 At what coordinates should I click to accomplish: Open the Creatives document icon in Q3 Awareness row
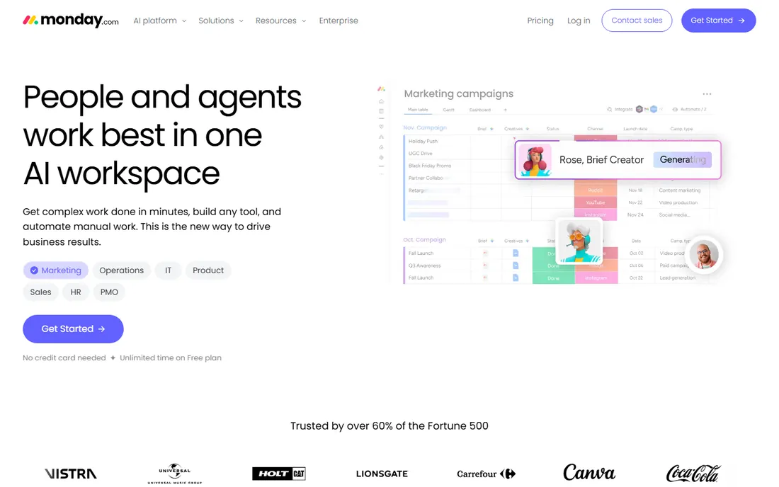[516, 265]
